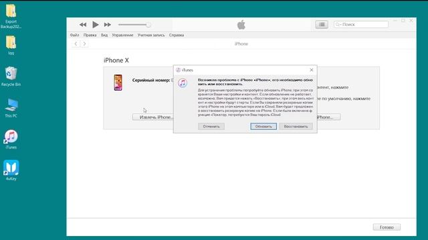This screenshot has width=428, height=240.
Task: Open the Файл menu
Action: (x=74, y=35)
